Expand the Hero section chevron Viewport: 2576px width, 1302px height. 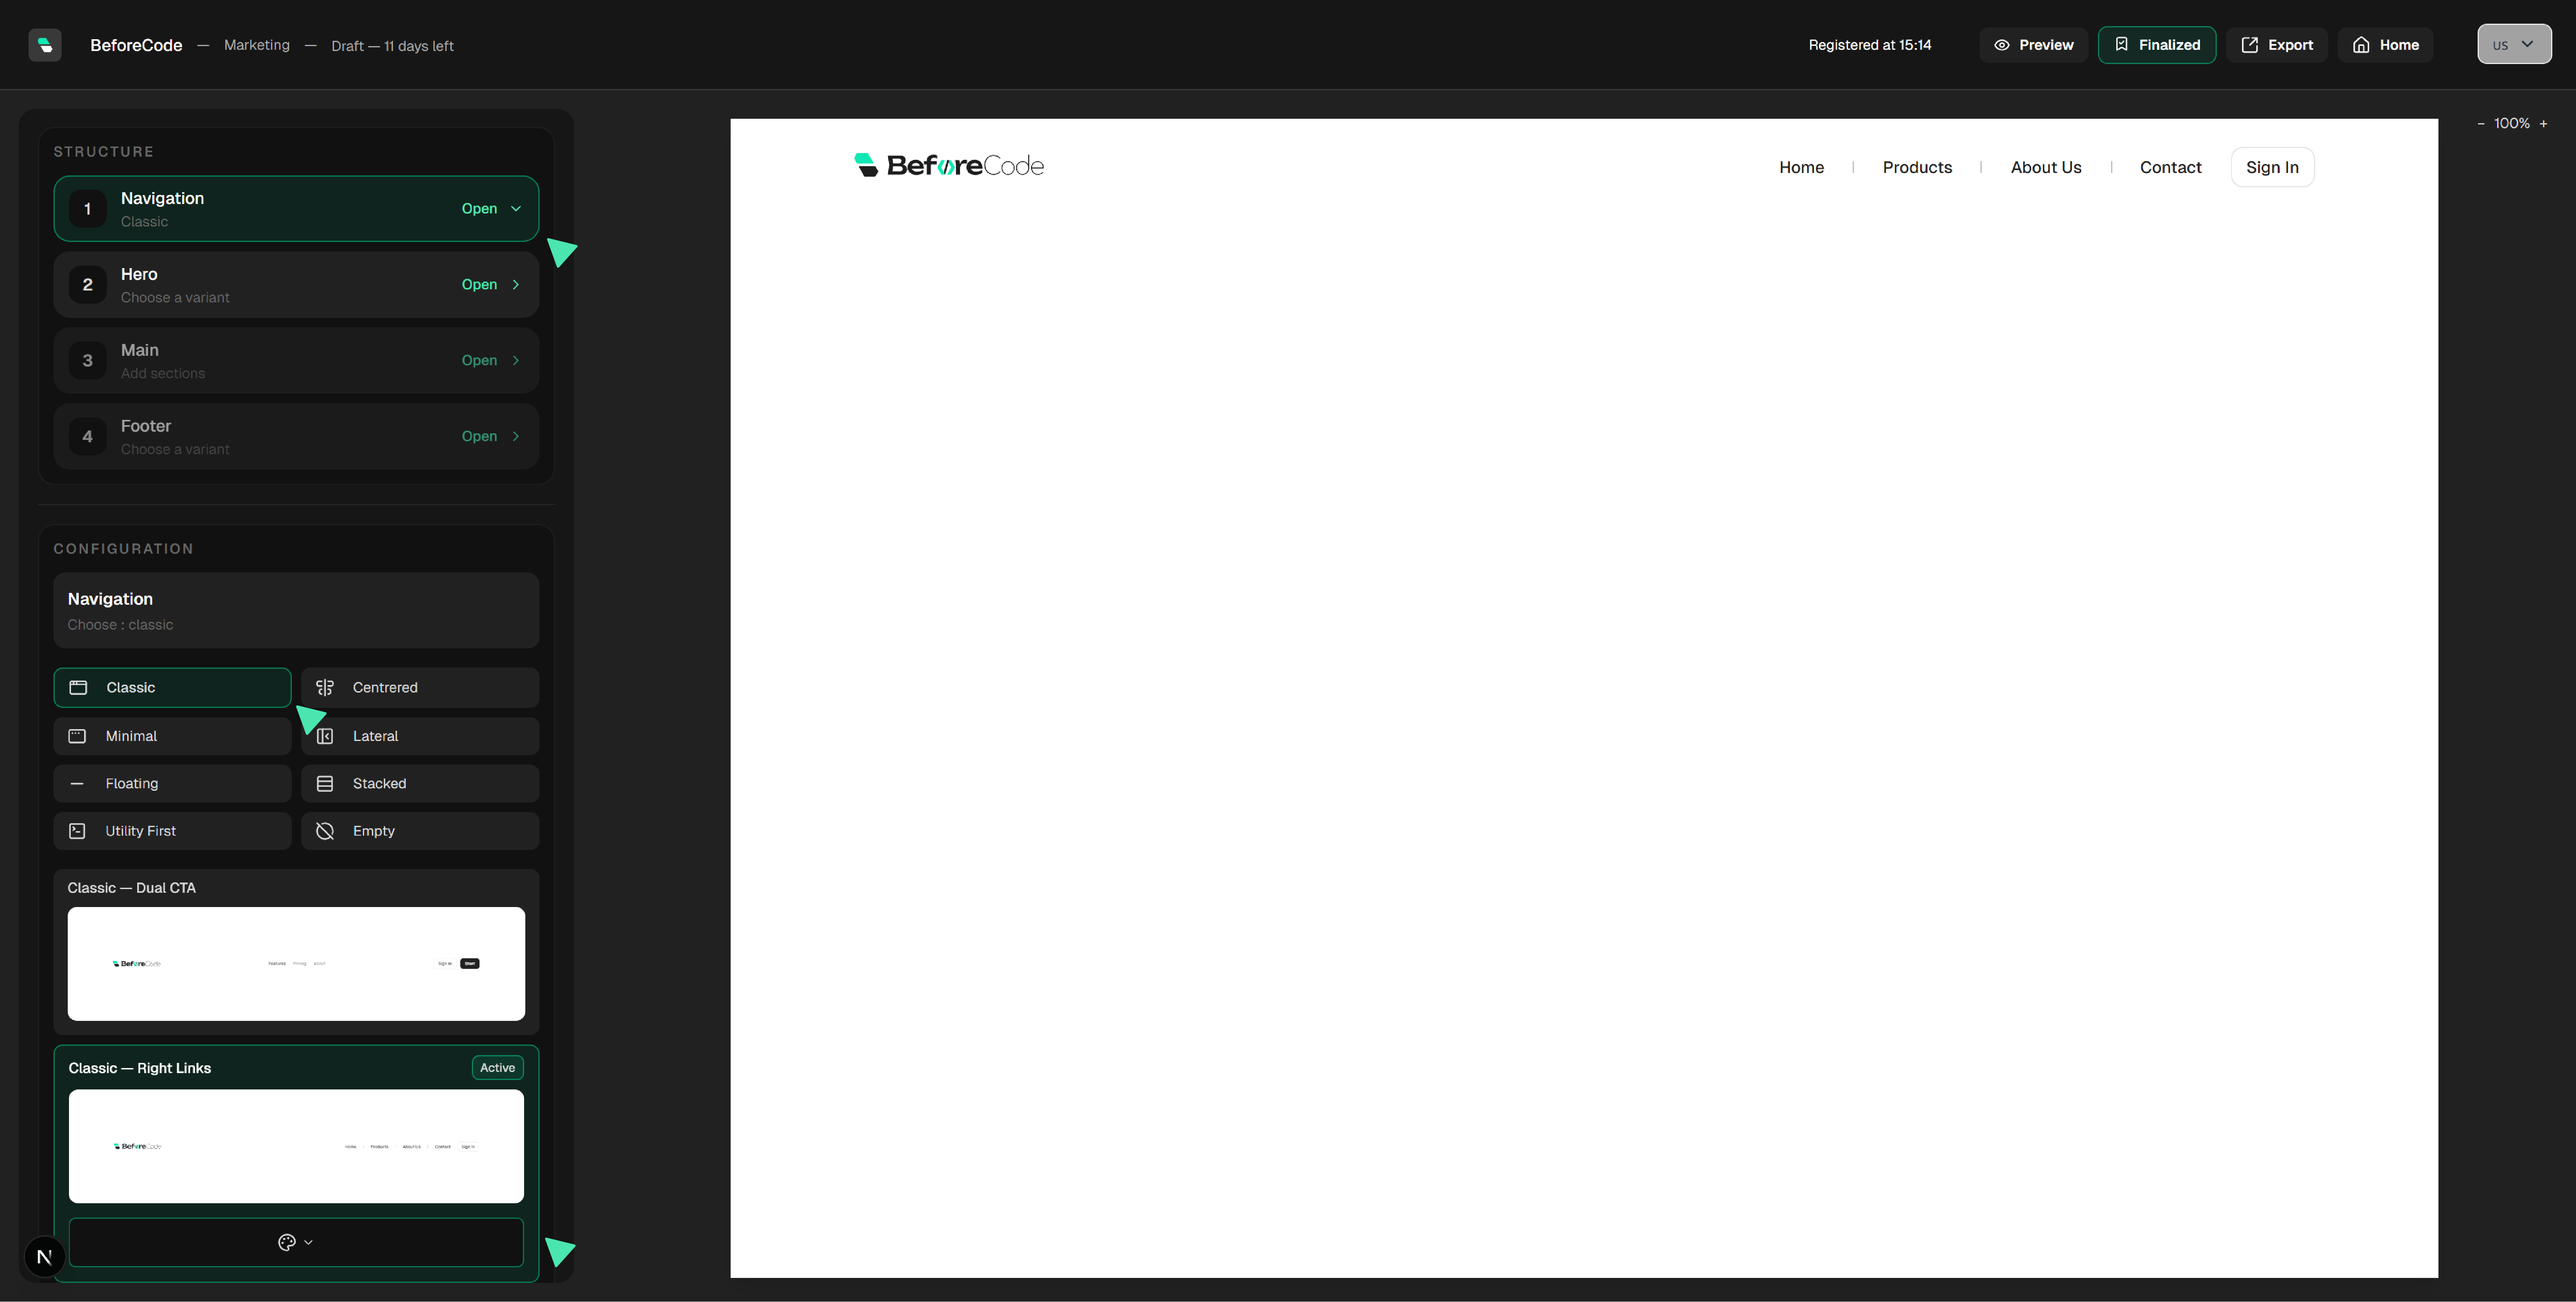[x=516, y=285]
